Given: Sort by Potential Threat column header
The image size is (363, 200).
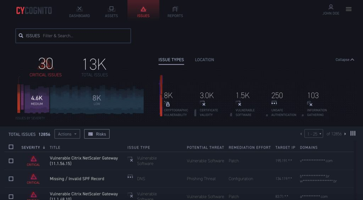Looking at the screenshot, I should pyautogui.click(x=205, y=148).
